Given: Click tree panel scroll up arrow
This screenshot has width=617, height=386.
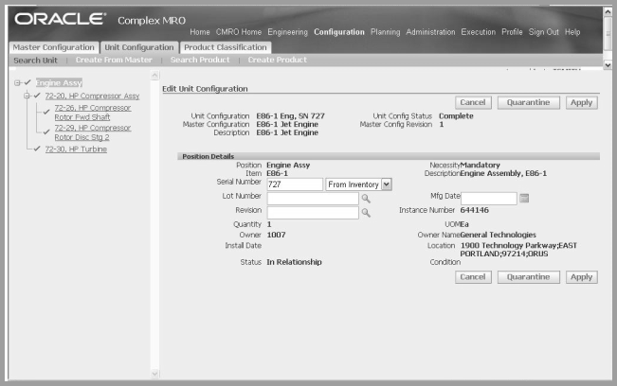Looking at the screenshot, I should coord(154,76).
